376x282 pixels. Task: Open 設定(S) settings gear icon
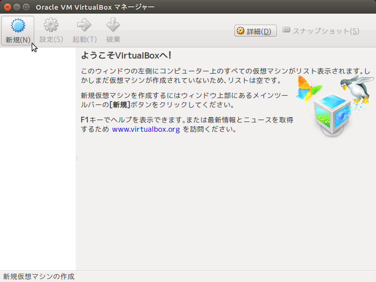51,30
